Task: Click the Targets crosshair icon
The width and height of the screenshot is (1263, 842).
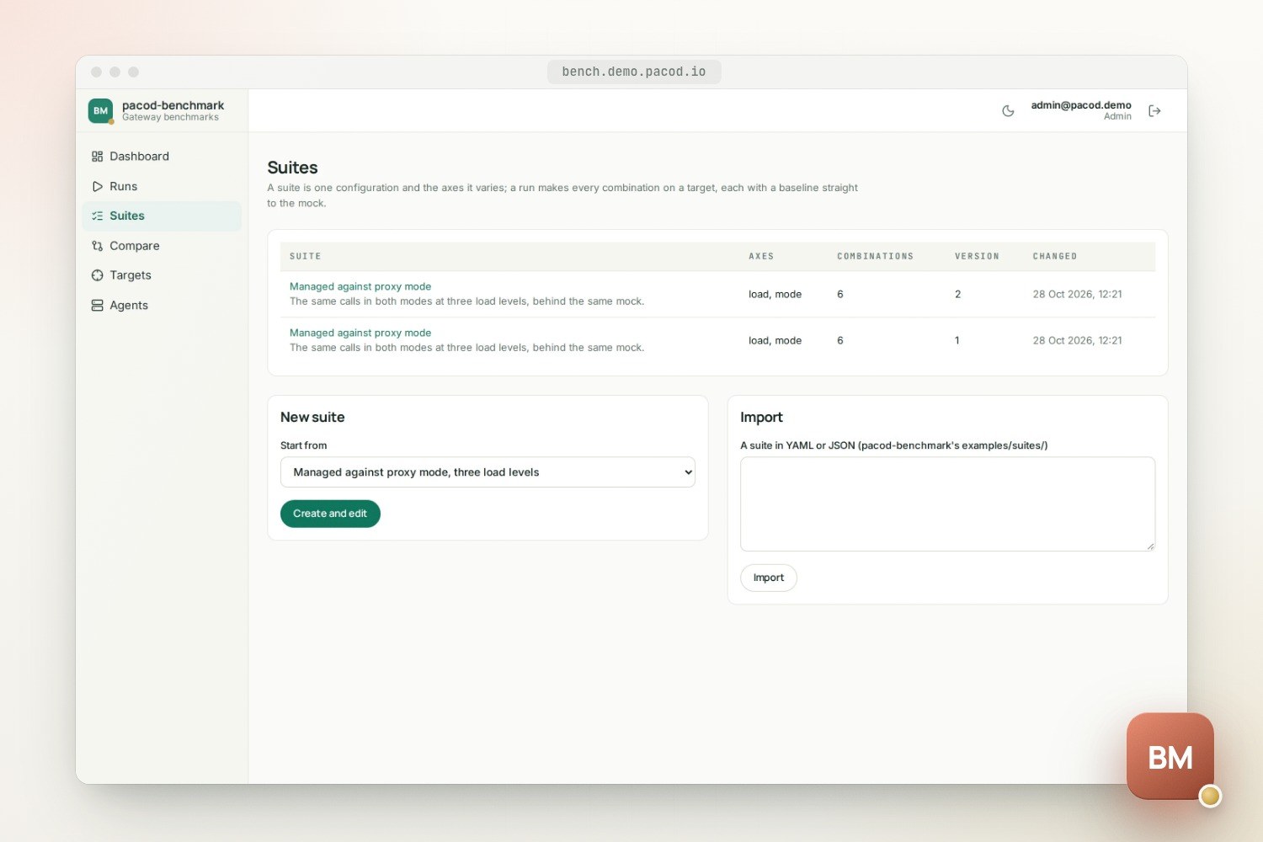Action: pyautogui.click(x=97, y=275)
